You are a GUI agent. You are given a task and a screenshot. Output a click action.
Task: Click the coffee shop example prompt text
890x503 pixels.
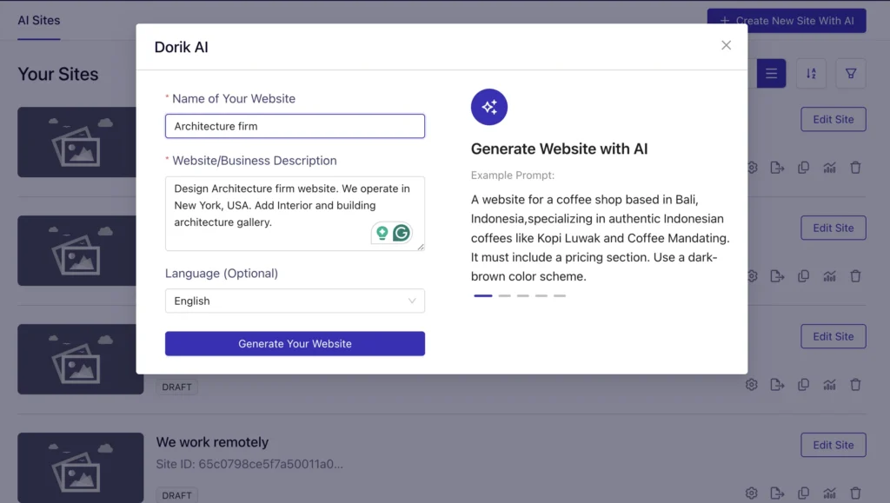600,238
